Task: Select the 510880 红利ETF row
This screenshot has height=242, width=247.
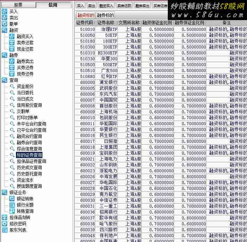Action: click(x=161, y=76)
